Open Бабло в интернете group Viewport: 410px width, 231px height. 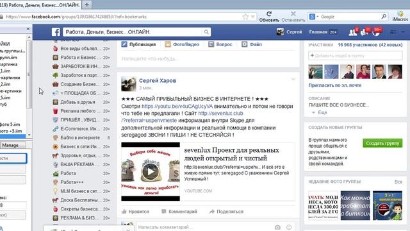(x=81, y=137)
